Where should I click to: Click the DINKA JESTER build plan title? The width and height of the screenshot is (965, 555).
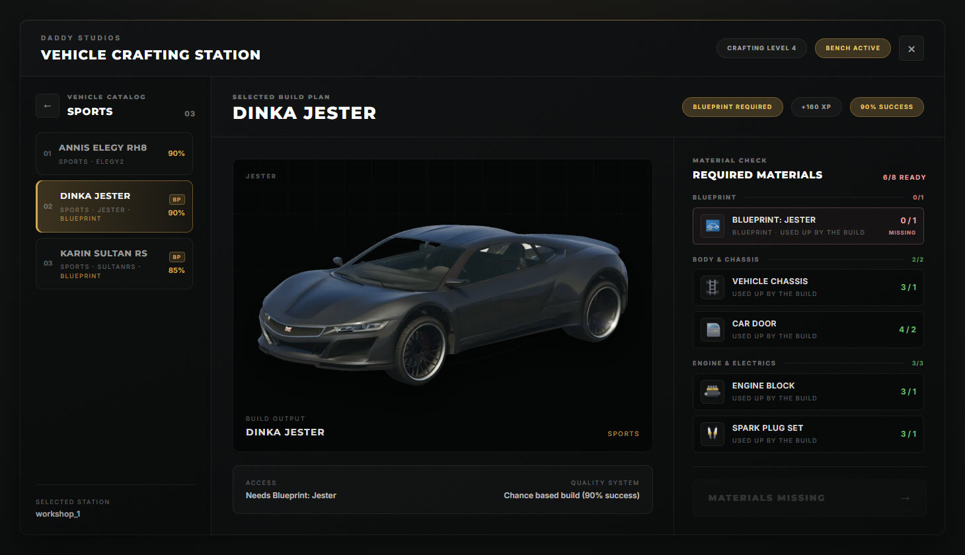click(x=304, y=113)
